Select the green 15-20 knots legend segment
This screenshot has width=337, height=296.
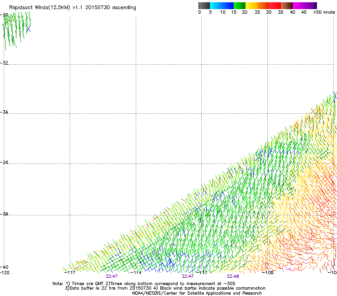(240, 5)
